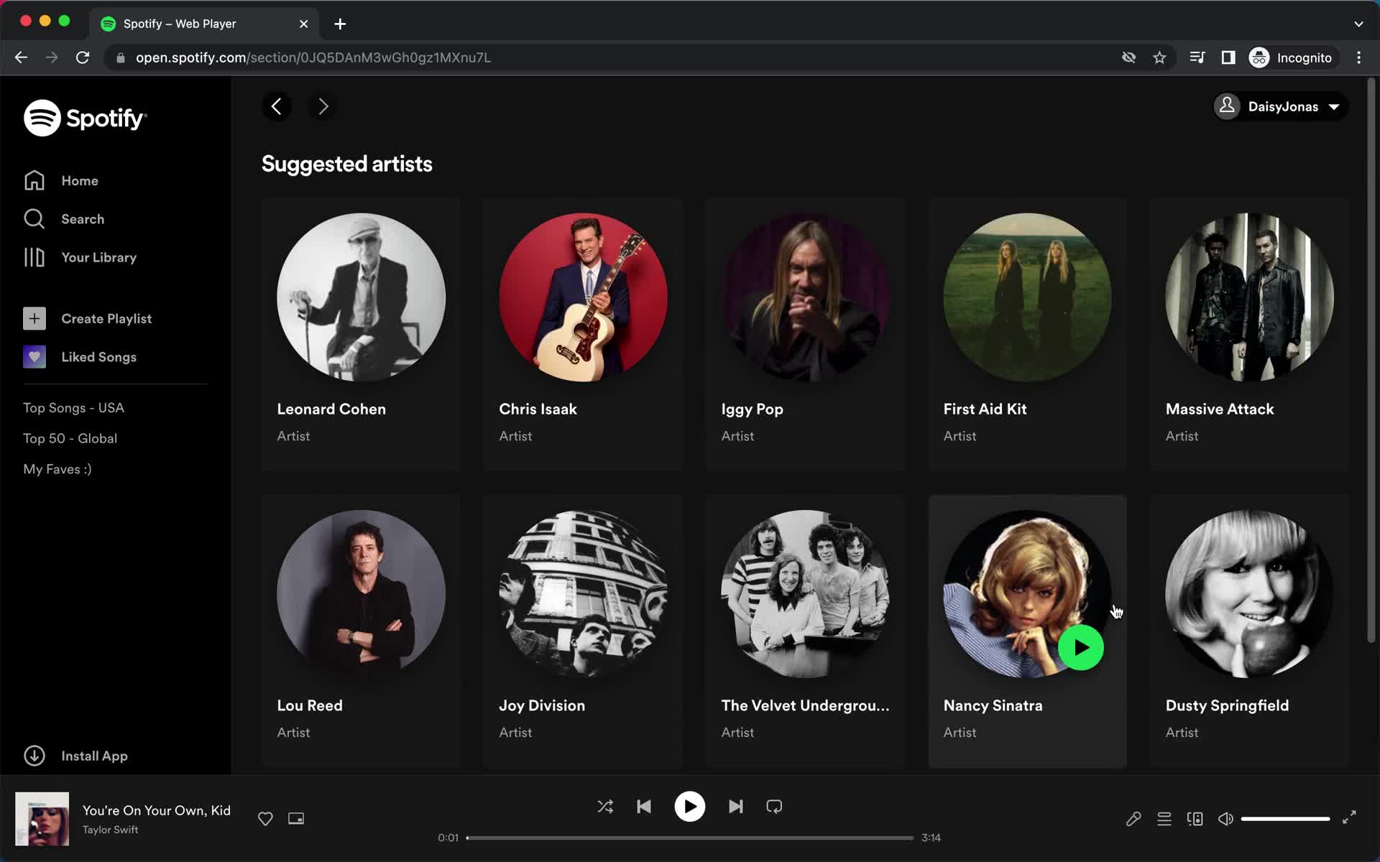Skip to the previous track
The height and width of the screenshot is (862, 1380).
click(x=644, y=806)
